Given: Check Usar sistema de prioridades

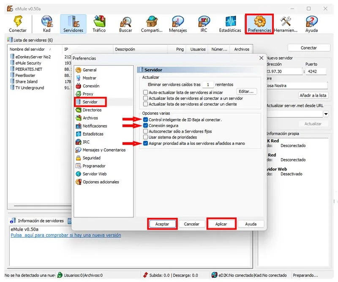Looking at the screenshot, I should pyautogui.click(x=145, y=136).
